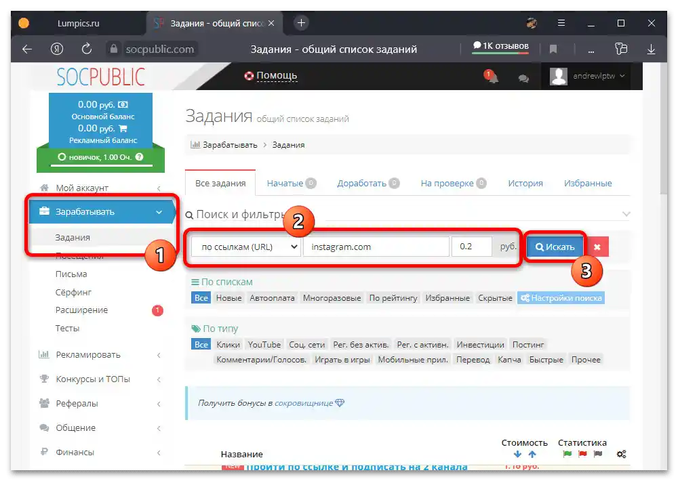
Task: Click the advertising balance cart icon
Action: [x=123, y=128]
